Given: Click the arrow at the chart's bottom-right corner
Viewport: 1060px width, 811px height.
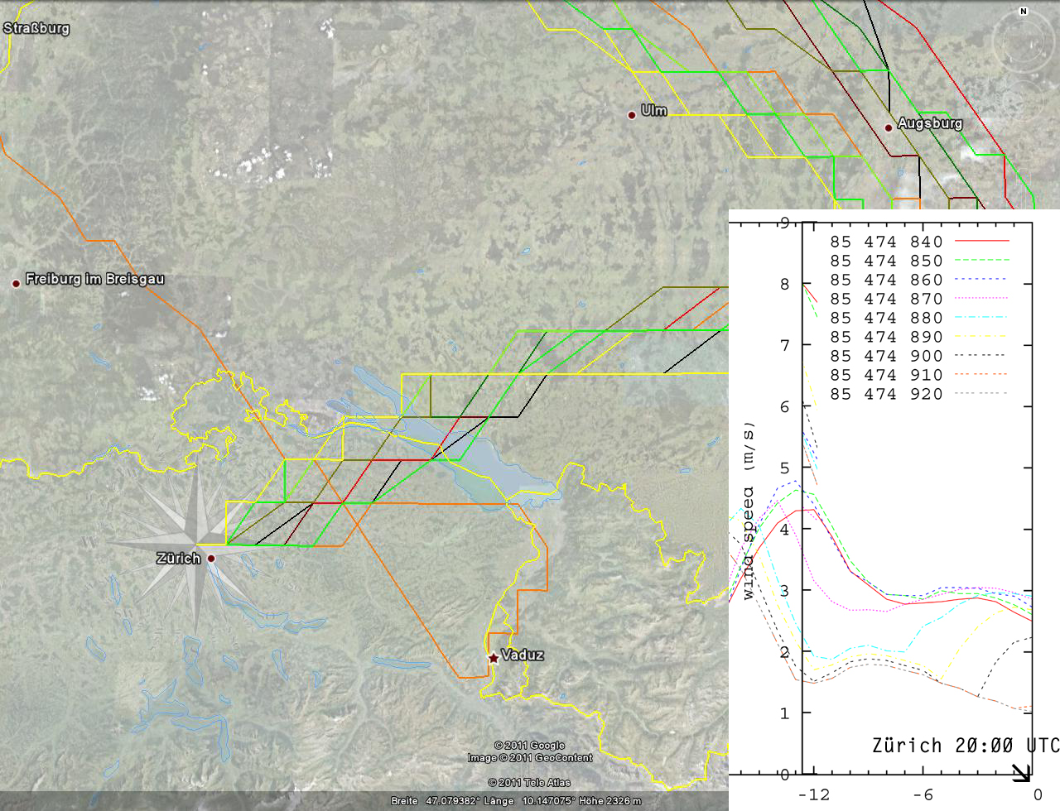Looking at the screenshot, I should coord(1021,773).
